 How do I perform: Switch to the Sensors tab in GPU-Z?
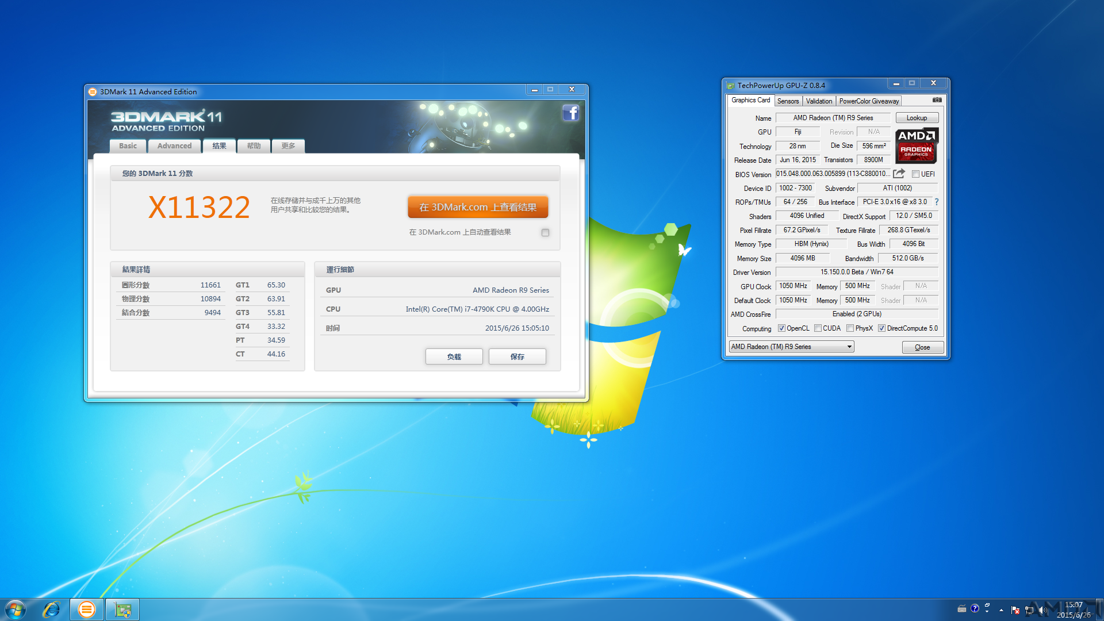pyautogui.click(x=788, y=101)
